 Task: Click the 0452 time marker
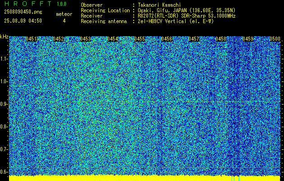58,39
